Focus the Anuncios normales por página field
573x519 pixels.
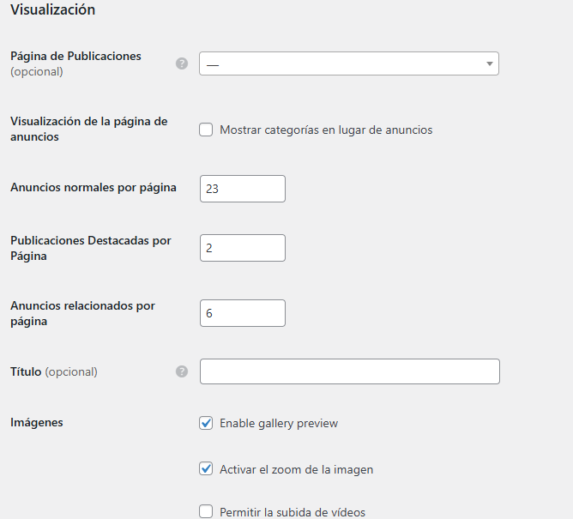point(243,189)
